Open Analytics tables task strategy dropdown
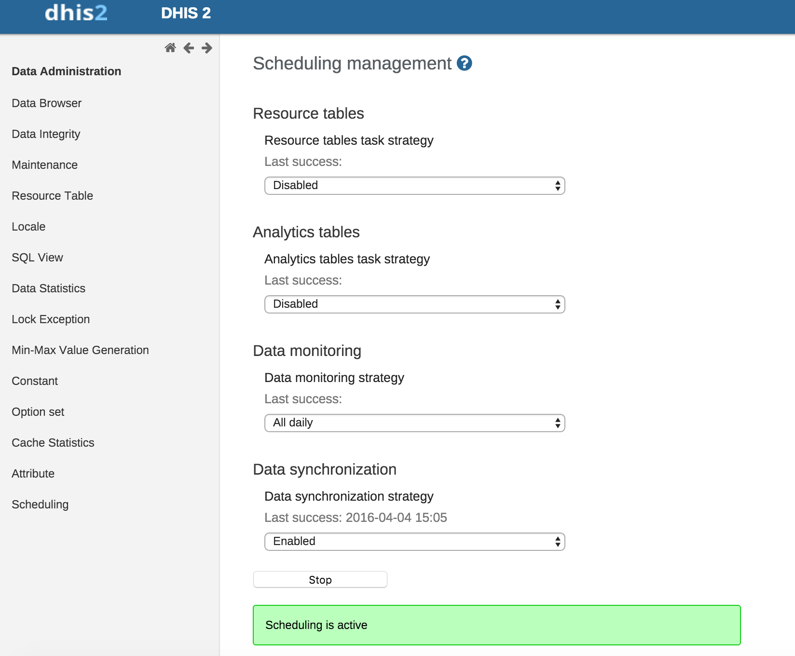 414,304
